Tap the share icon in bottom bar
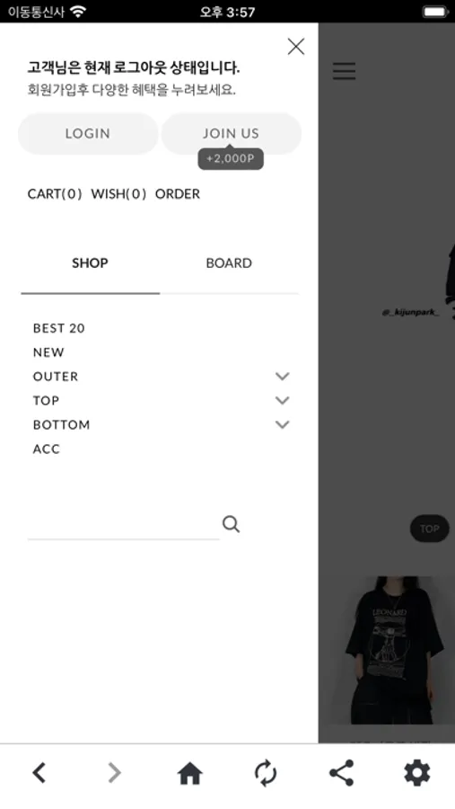This screenshot has height=809, width=455. [341, 773]
